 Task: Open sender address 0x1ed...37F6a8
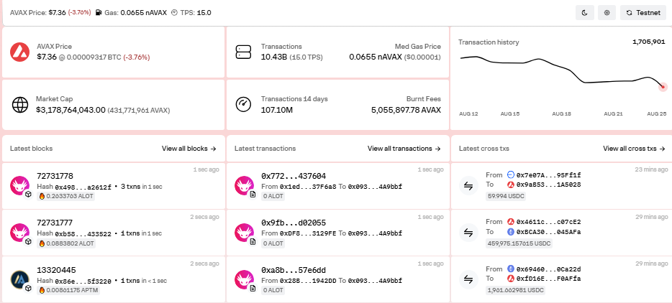tap(308, 187)
